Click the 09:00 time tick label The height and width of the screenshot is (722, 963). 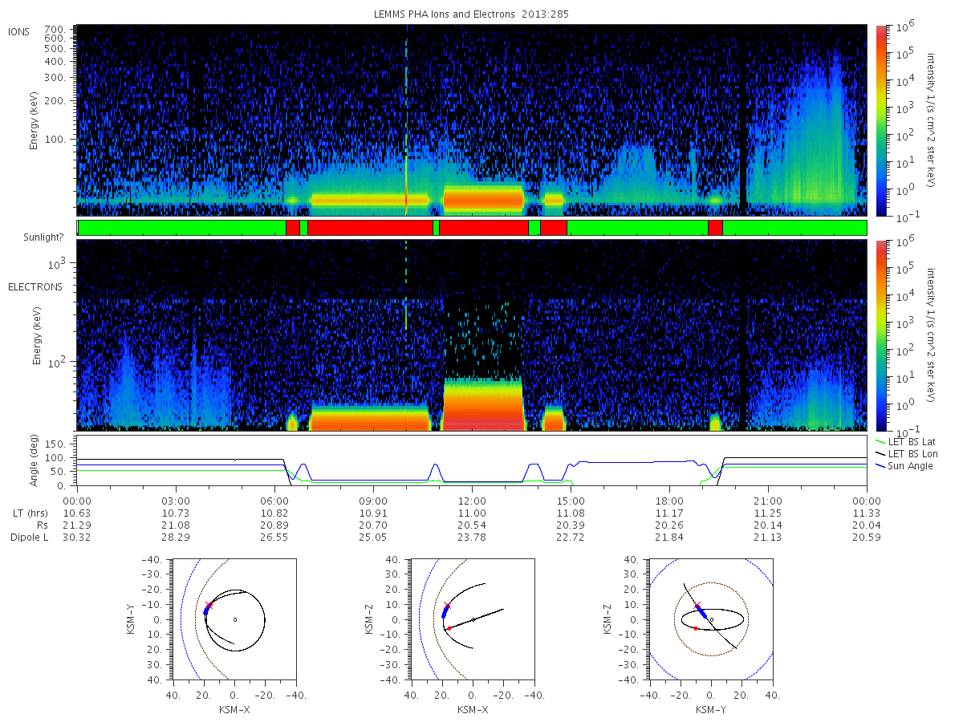pos(373,500)
